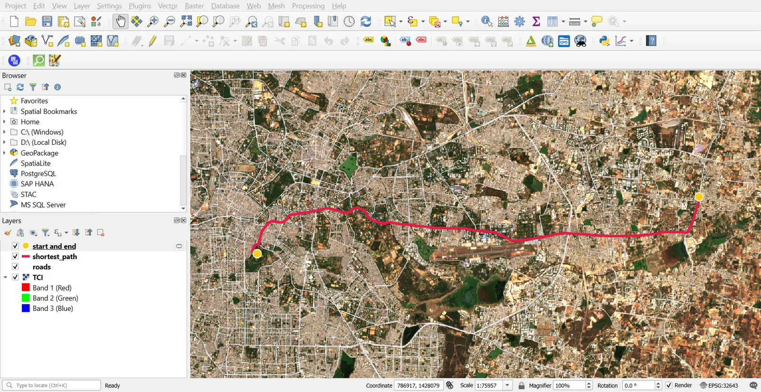
Task: Open the Help question mark icon
Action: point(652,41)
